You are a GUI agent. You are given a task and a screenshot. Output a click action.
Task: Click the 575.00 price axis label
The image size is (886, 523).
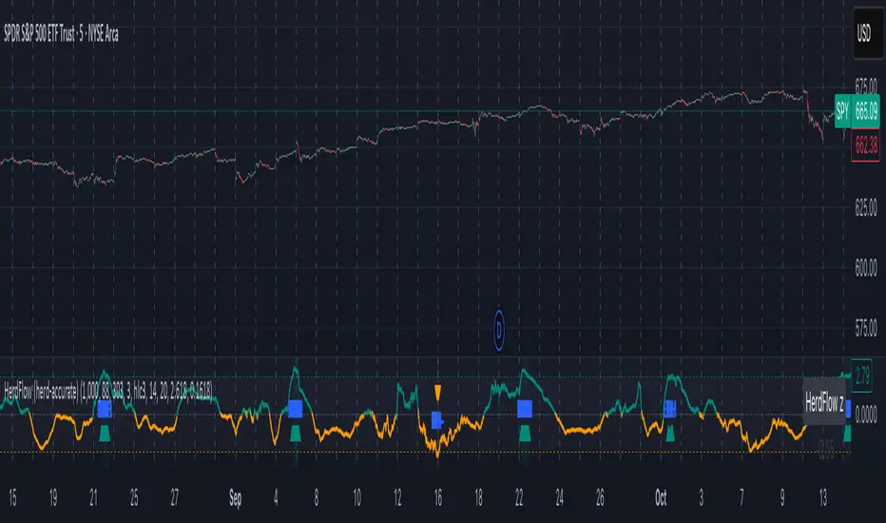point(866,328)
